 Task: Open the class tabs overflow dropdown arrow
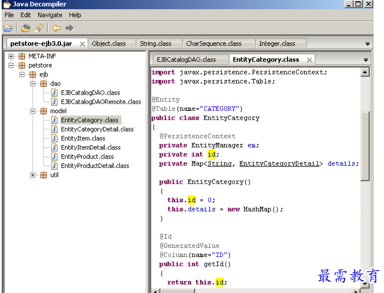point(366,60)
